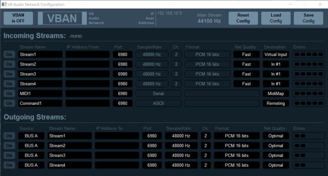Click the Load Config button
Screen dimensions: 328x176
tap(276, 18)
